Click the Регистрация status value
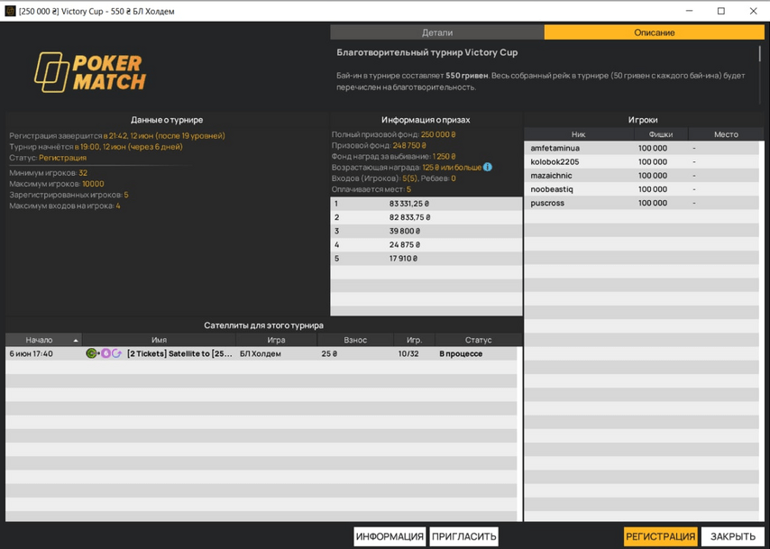The image size is (770, 549). pos(62,158)
